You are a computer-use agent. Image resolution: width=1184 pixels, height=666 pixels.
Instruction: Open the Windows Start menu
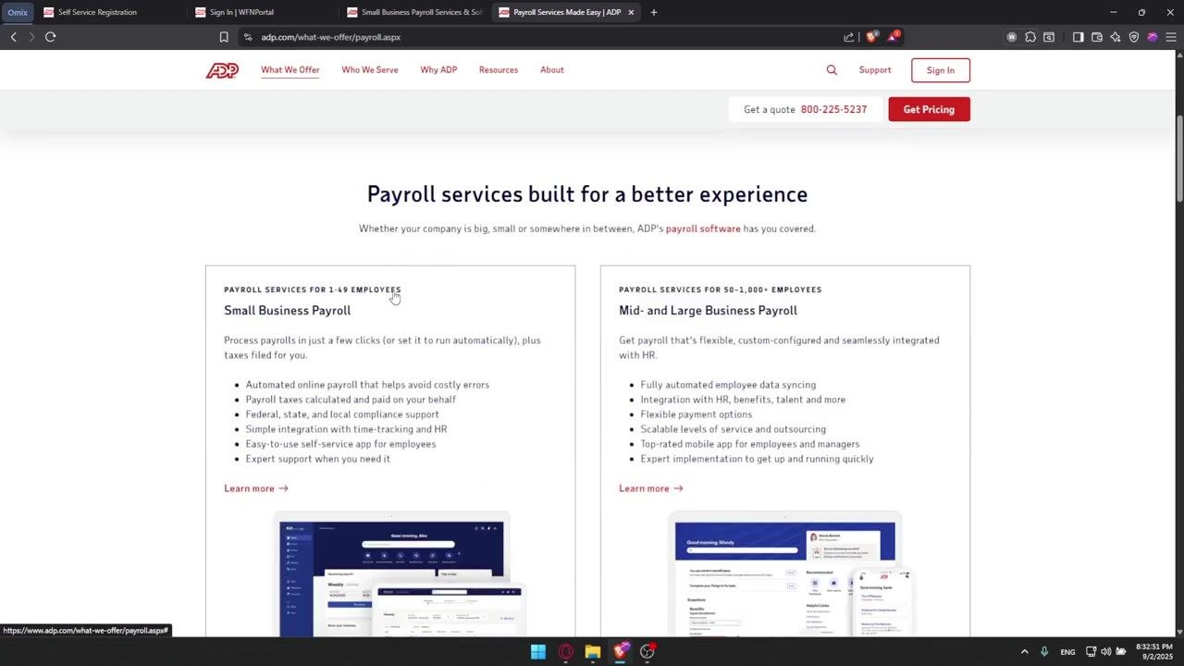coord(538,651)
